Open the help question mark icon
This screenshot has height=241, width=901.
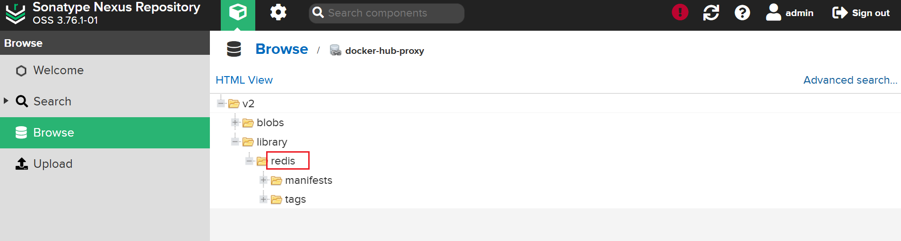click(x=742, y=13)
